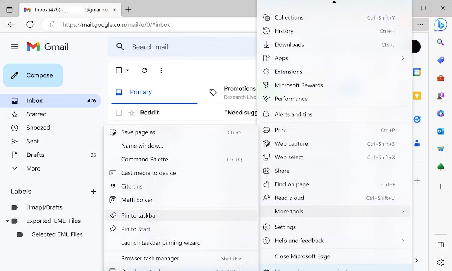This screenshot has height=271, width=452.
Task: Collapse the Exported_EML_Files label tree
Action: point(7,221)
